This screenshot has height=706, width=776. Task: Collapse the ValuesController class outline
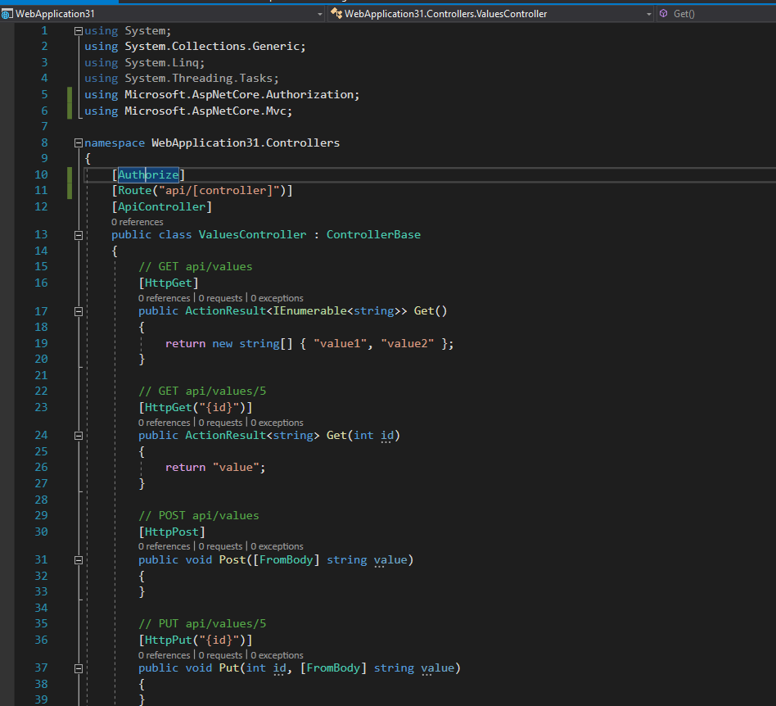click(x=79, y=235)
